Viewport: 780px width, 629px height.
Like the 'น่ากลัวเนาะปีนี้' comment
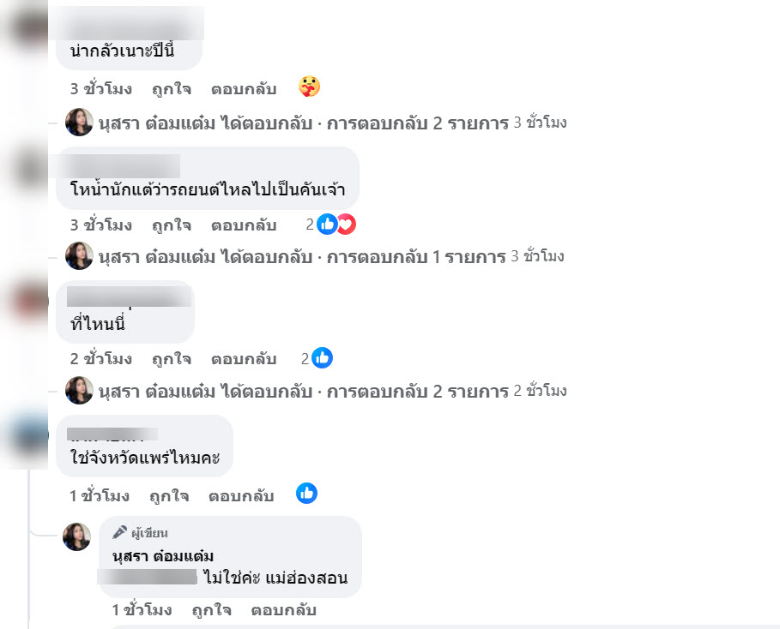(172, 89)
